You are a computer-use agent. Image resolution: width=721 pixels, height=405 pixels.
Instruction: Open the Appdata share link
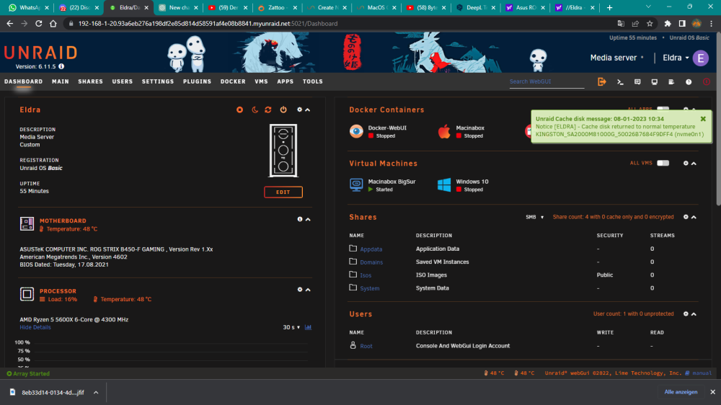[x=371, y=249]
